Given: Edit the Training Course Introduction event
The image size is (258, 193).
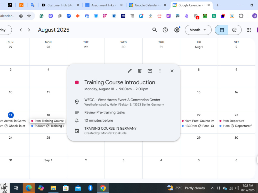Looking at the screenshot, I should tap(130, 71).
